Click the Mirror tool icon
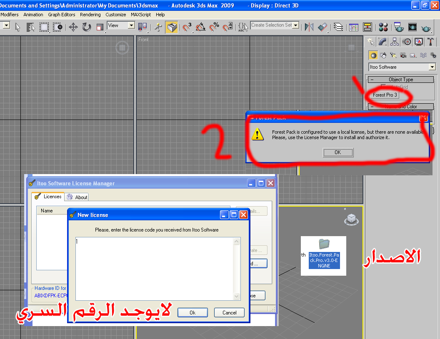440x339 pixels. click(309, 27)
